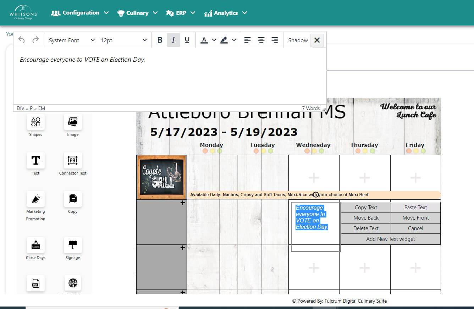The height and width of the screenshot is (309, 474).
Task: Open the Culinary menu
Action: click(137, 13)
